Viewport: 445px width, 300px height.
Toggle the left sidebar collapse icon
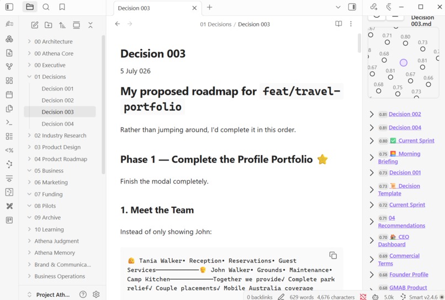coord(9,7)
